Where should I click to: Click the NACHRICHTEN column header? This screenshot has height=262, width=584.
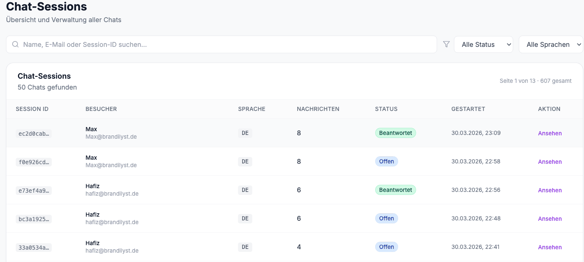pyautogui.click(x=318, y=109)
